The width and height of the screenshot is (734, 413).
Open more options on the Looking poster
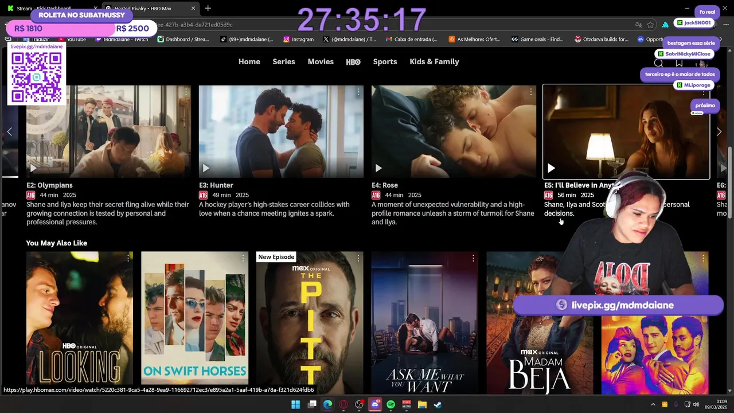coord(128,258)
